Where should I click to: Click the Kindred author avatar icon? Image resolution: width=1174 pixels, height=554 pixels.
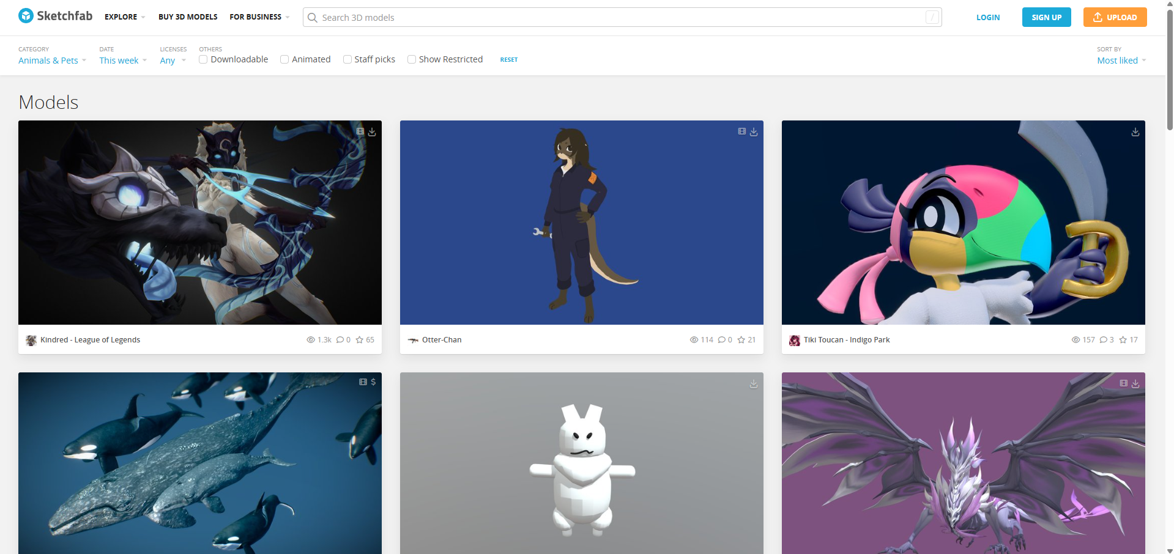[x=31, y=340]
